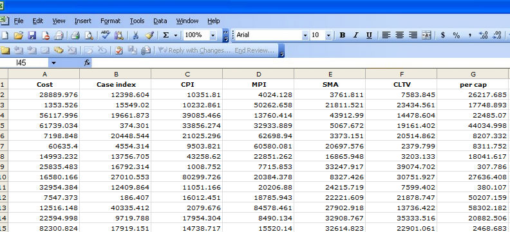Click the formula bar input area
Image resolution: width=510 pixels, height=232 pixels.
pos(301,62)
